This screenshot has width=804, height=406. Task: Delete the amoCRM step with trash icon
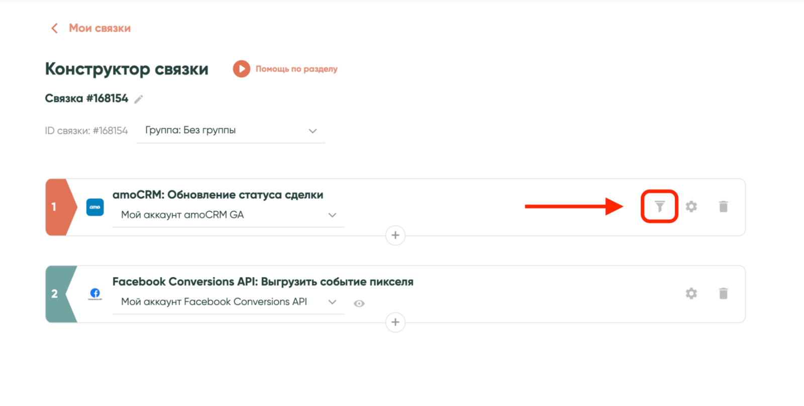(x=723, y=206)
